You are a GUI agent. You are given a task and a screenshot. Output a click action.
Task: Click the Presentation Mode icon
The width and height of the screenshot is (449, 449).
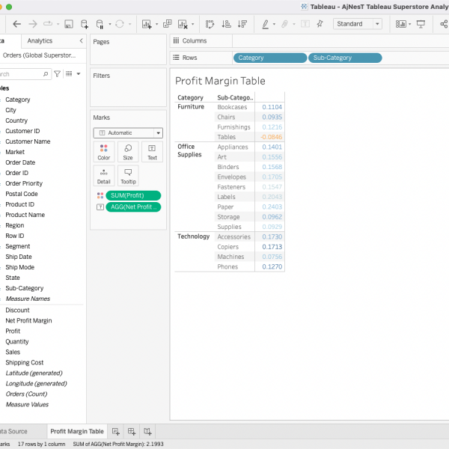pyautogui.click(x=421, y=24)
